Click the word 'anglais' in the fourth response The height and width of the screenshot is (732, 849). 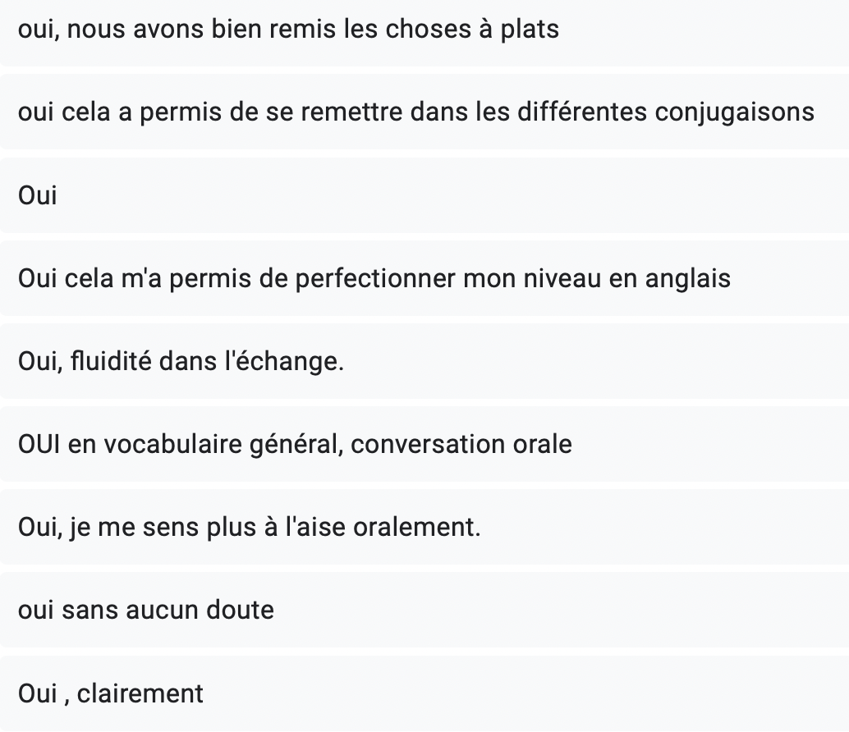pyautogui.click(x=687, y=279)
